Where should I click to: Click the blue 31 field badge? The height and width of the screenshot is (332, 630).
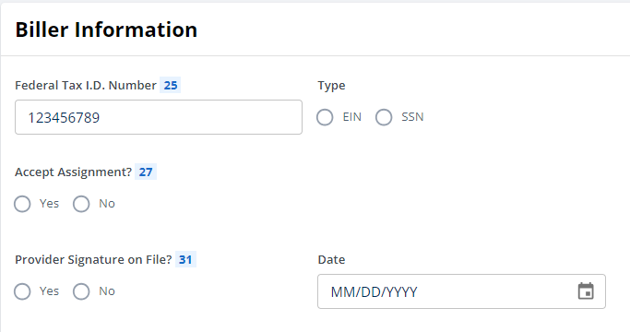(x=185, y=260)
